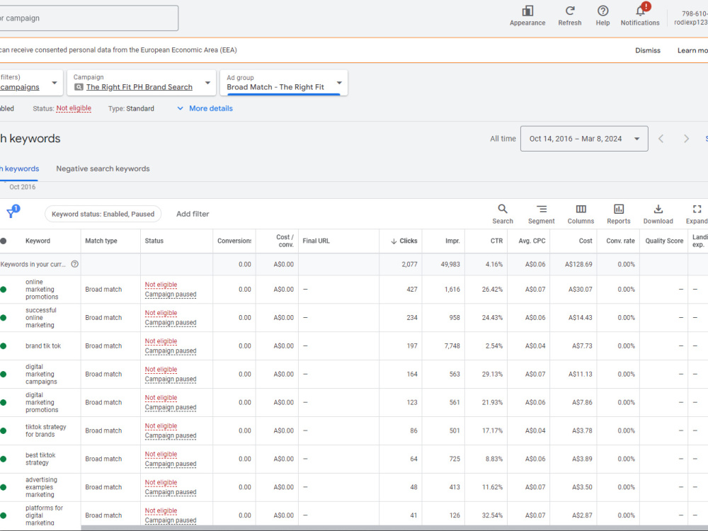Open the Notifications bell icon
Screen dimensions: 708x531
tap(640, 11)
